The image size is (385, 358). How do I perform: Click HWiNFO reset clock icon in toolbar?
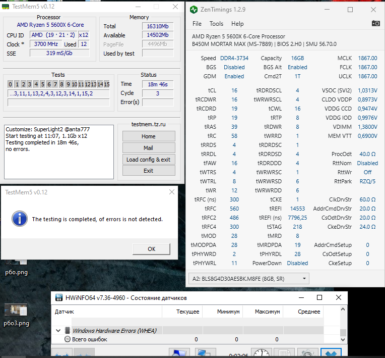click(x=262, y=353)
